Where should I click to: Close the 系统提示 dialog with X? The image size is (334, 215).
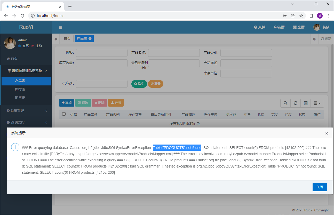(x=327, y=133)
